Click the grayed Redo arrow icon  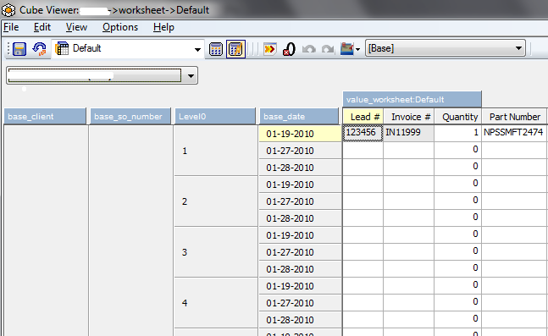click(328, 49)
